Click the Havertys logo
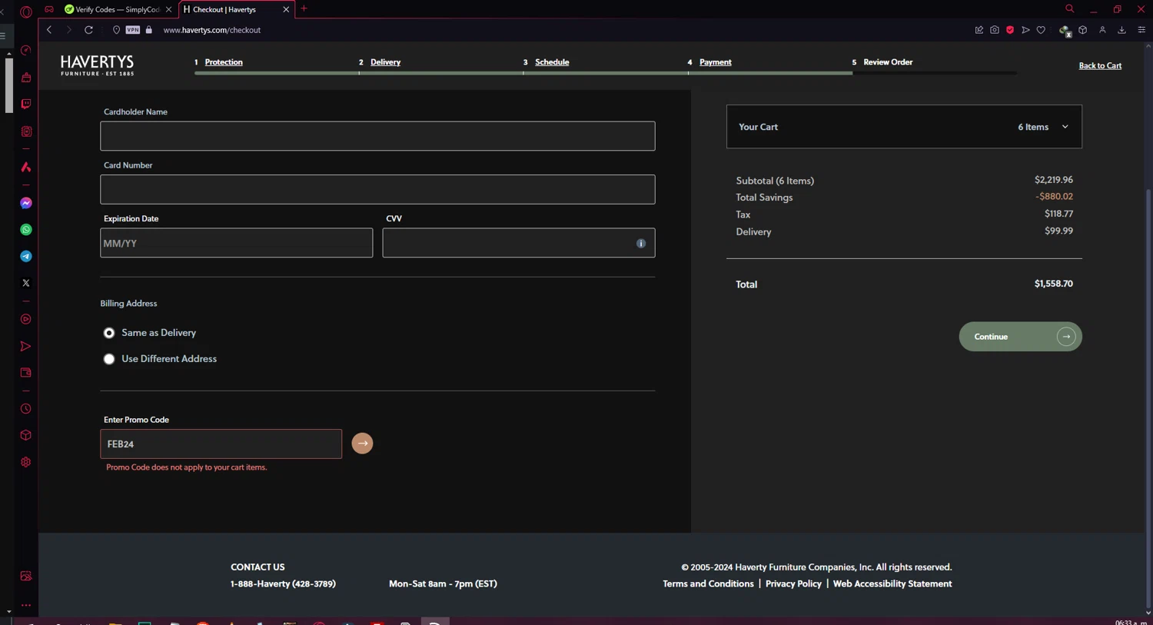The height and width of the screenshot is (625, 1153). tap(97, 65)
